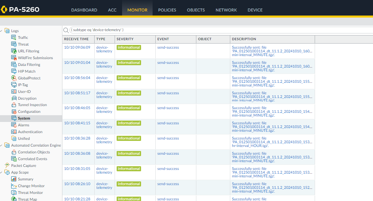Select the Decryption log icon
Viewport: 373px width, 201px height.
point(14,98)
